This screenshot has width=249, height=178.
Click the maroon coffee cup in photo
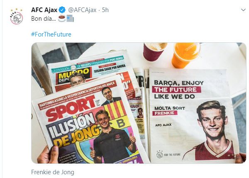pos(155,51)
